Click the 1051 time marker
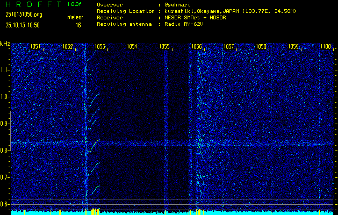Viewport: 338px width, 215px height. pyautogui.click(x=35, y=47)
